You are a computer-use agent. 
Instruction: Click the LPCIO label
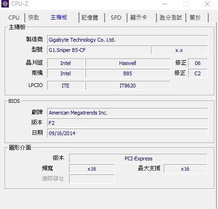[x=35, y=85]
